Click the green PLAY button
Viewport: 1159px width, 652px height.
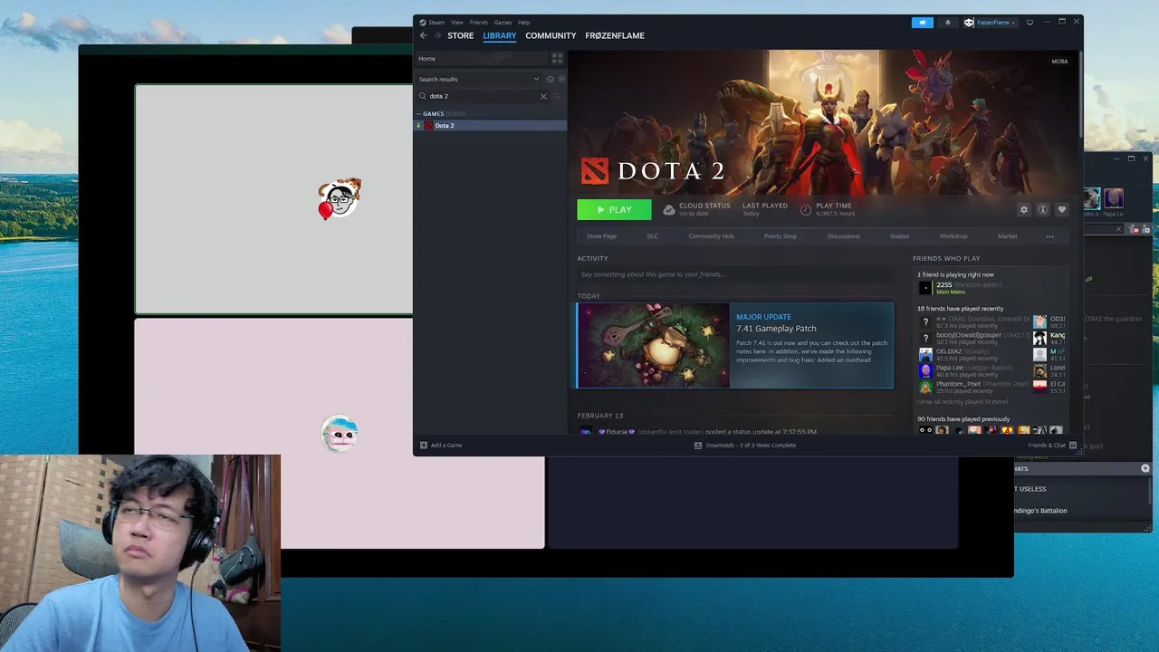(614, 209)
